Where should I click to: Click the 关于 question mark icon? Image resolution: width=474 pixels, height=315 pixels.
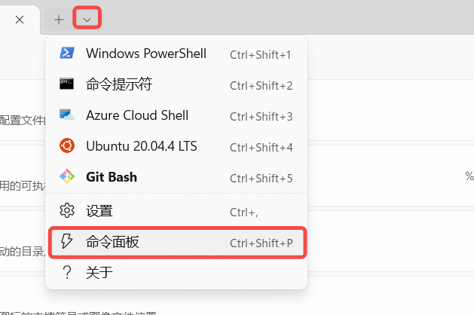coord(67,272)
